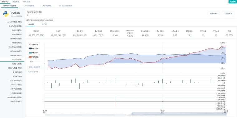
Task: Click the selected range of the timeline slider
Action: pyautogui.click(x=179, y=114)
